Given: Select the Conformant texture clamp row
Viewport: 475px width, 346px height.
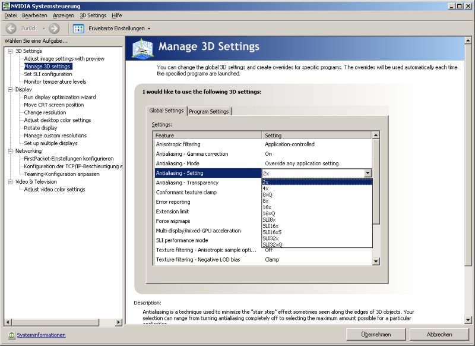Looking at the screenshot, I should pyautogui.click(x=208, y=192).
